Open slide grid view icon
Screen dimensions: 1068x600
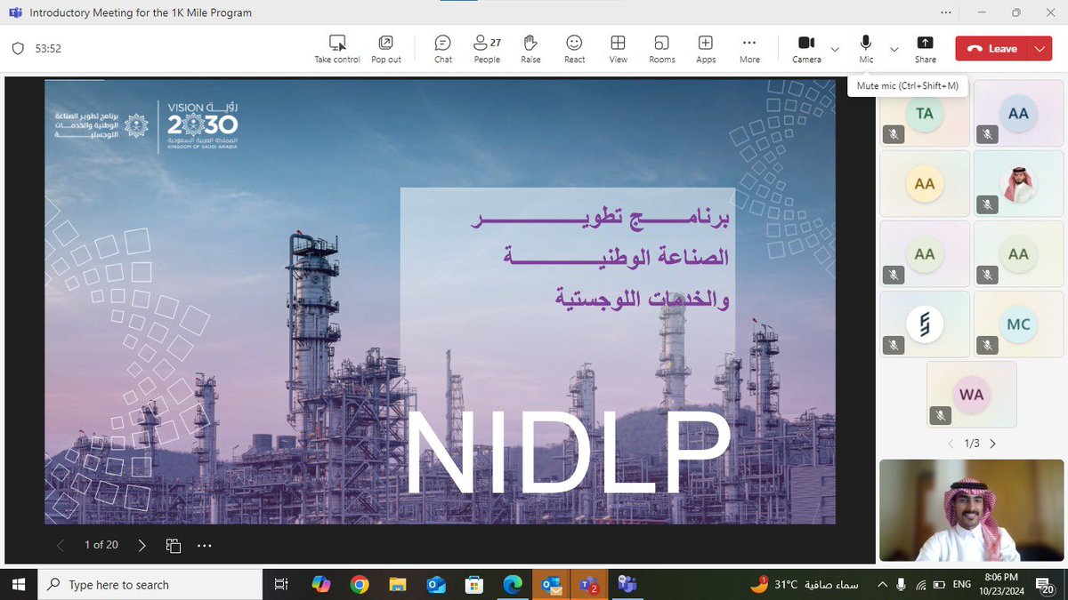(174, 545)
